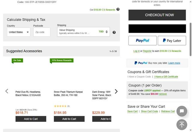Image resolution: width=192 pixels, height=132 pixels.
Task: Add Snow Peak Titanium Kanpai Bottle to cart
Action: [x=69, y=119]
